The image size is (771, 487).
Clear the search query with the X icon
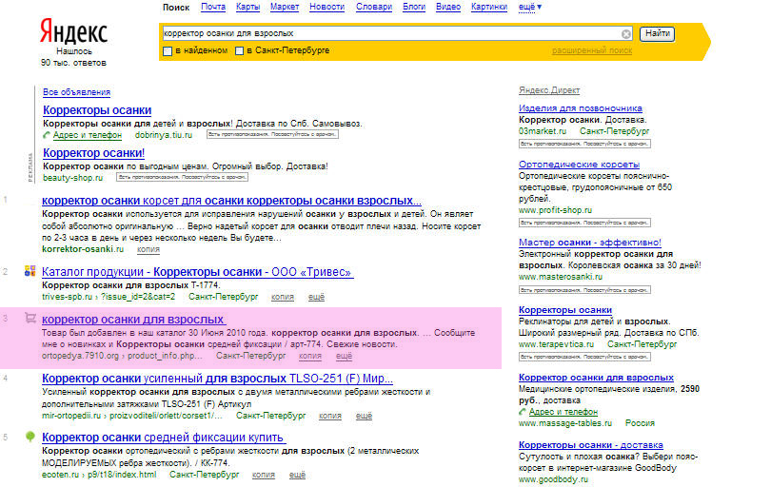[x=626, y=34]
